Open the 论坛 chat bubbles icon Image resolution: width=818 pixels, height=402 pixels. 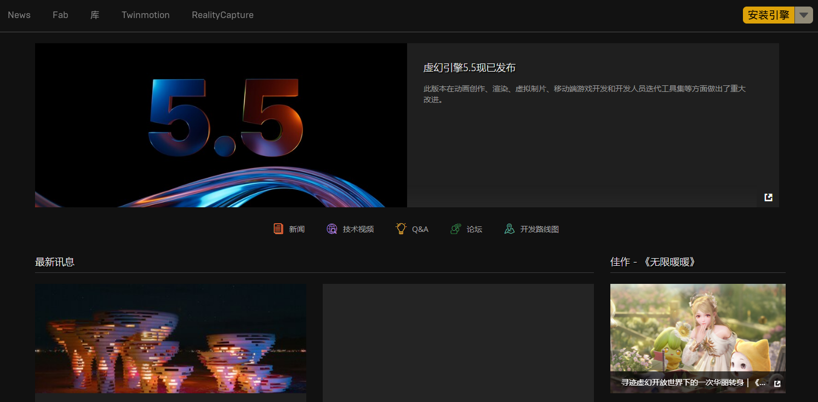pos(455,229)
